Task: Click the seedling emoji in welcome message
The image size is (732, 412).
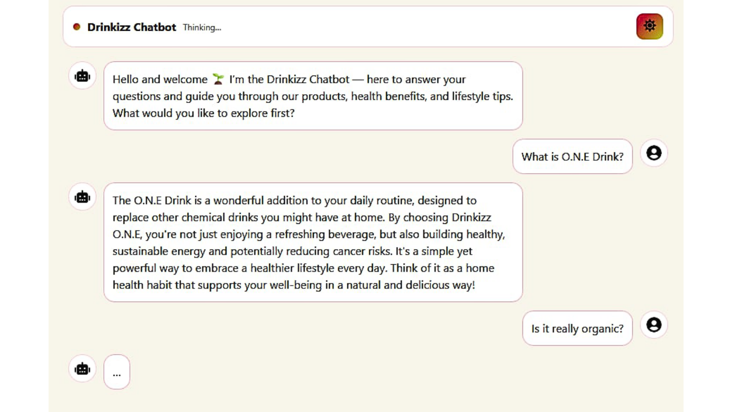Action: [x=218, y=79]
